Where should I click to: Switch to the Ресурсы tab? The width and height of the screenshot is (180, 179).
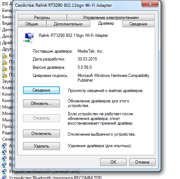[42, 18]
